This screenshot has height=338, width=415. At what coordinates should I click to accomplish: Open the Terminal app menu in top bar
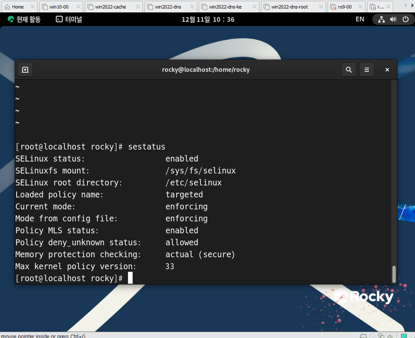69,19
